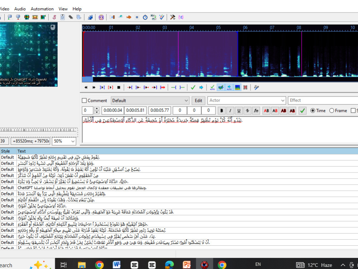The image size is (358, 269).
Task: Open the View menu
Action: point(63,9)
